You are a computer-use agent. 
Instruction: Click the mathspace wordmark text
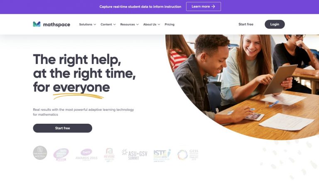tap(56, 24)
